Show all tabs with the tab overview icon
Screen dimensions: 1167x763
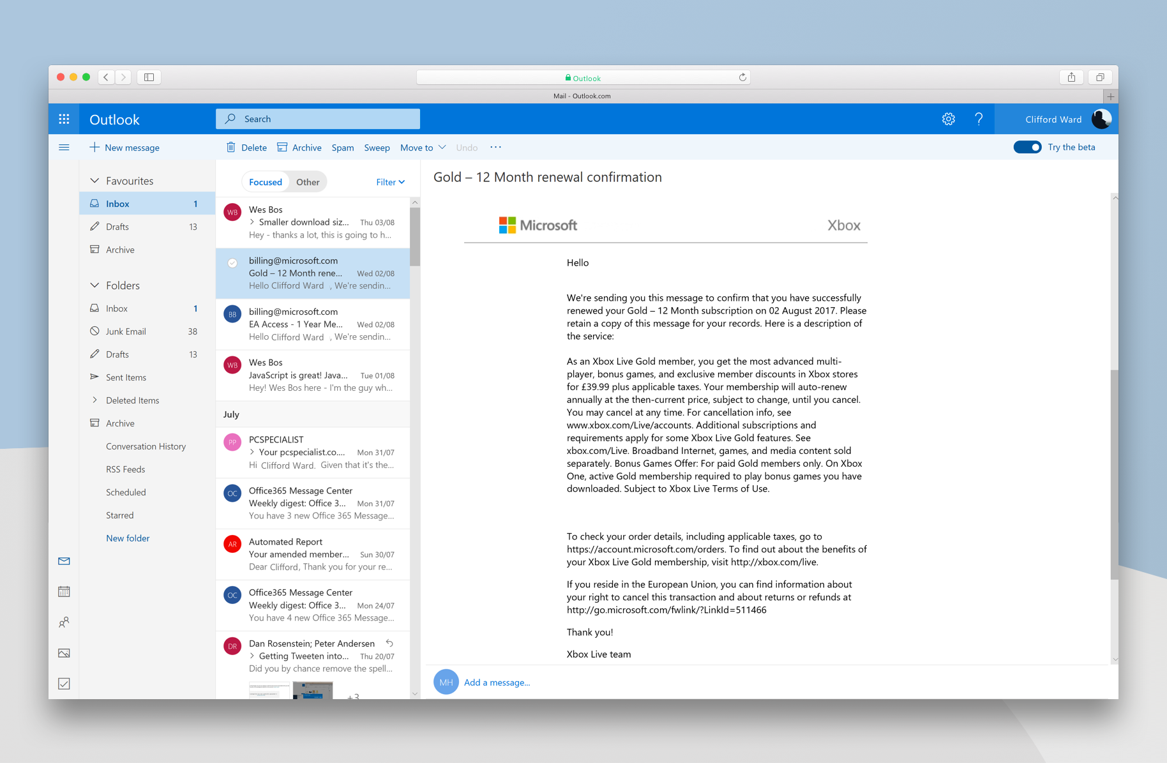pos(1100,77)
